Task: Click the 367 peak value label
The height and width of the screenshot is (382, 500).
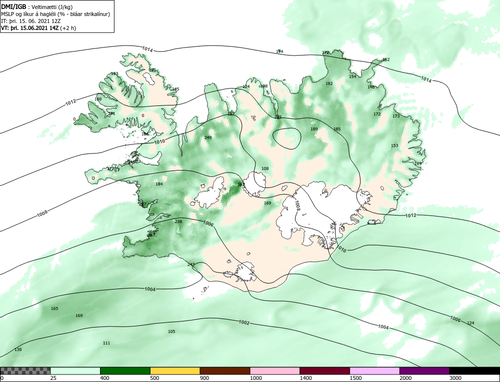Action: [x=241, y=184]
